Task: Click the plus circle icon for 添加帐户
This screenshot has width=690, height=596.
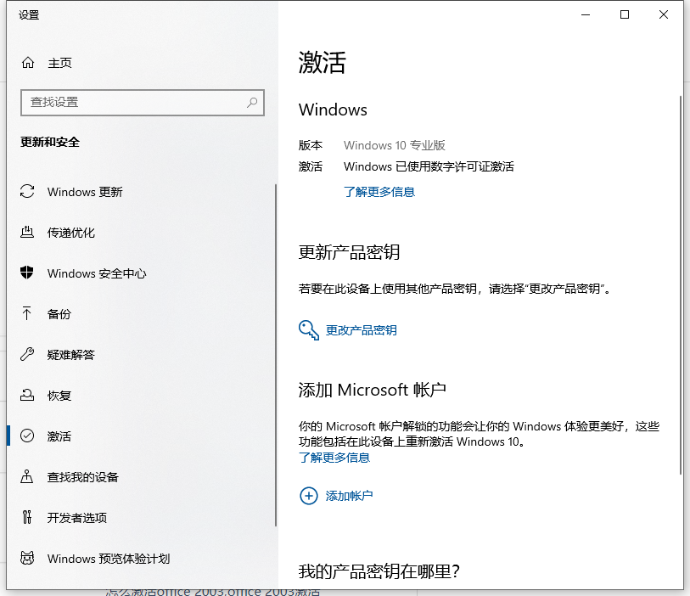Action: (x=308, y=496)
